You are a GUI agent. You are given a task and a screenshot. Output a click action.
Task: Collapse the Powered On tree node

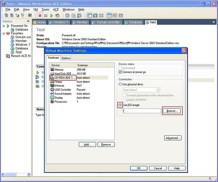tap(4, 26)
